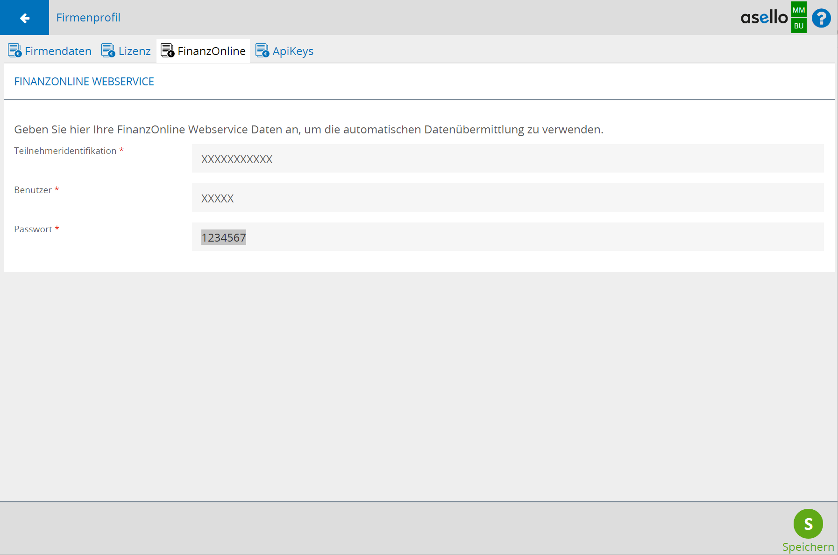Click the Speichern label to save
The image size is (838, 555).
pyautogui.click(x=808, y=547)
